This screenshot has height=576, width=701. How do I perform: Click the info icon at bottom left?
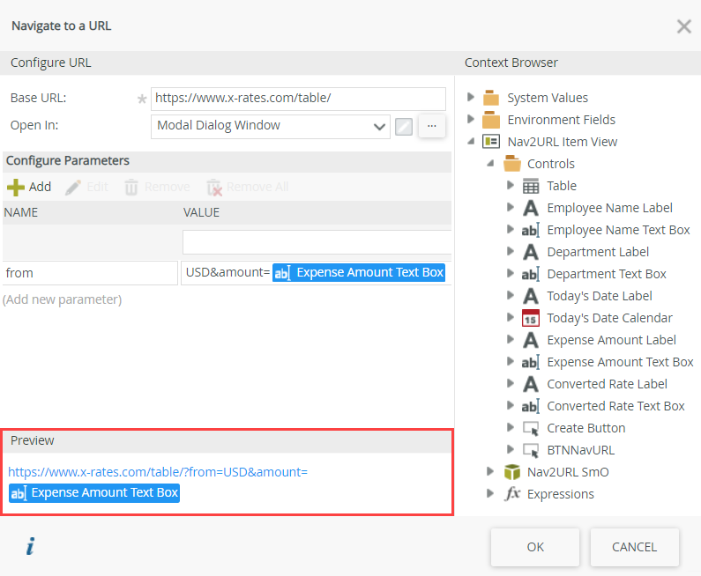(x=30, y=547)
